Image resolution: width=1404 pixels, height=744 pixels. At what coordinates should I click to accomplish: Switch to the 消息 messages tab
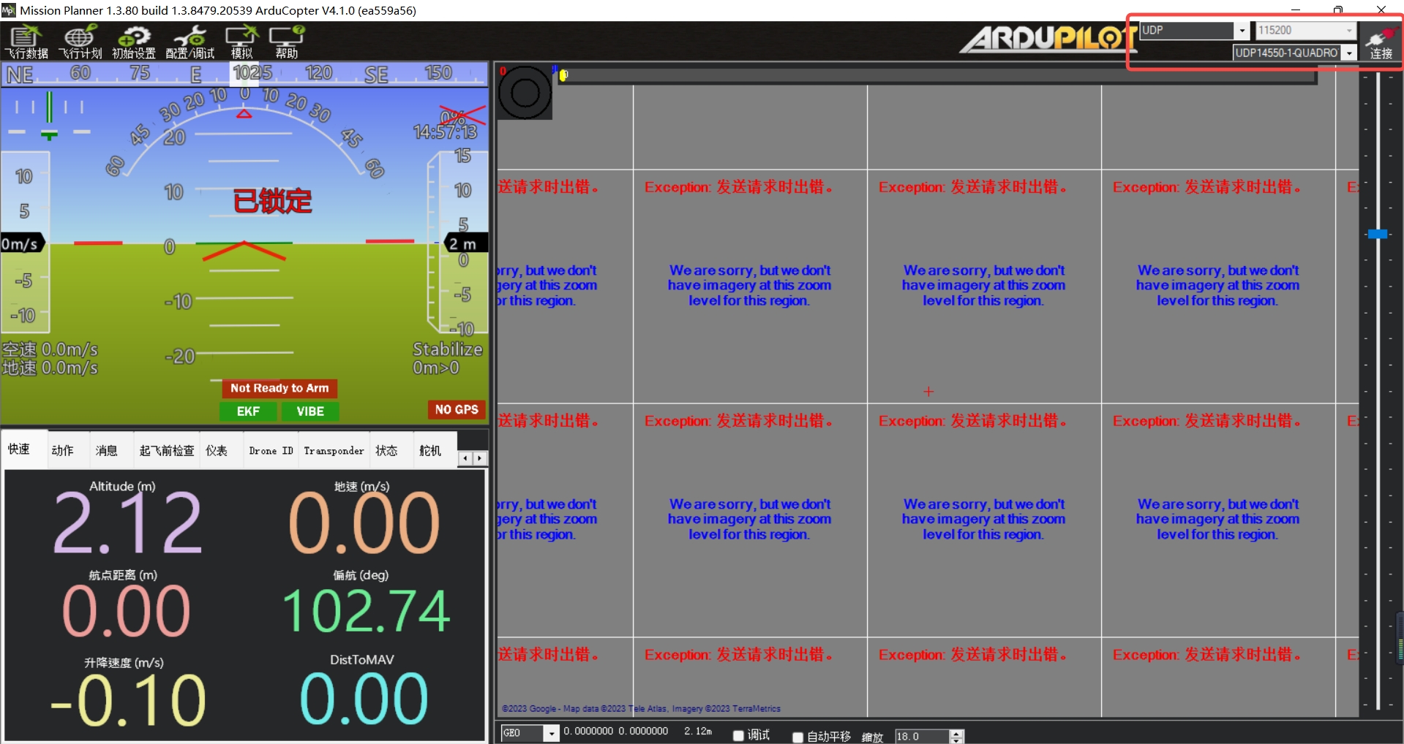pyautogui.click(x=106, y=450)
